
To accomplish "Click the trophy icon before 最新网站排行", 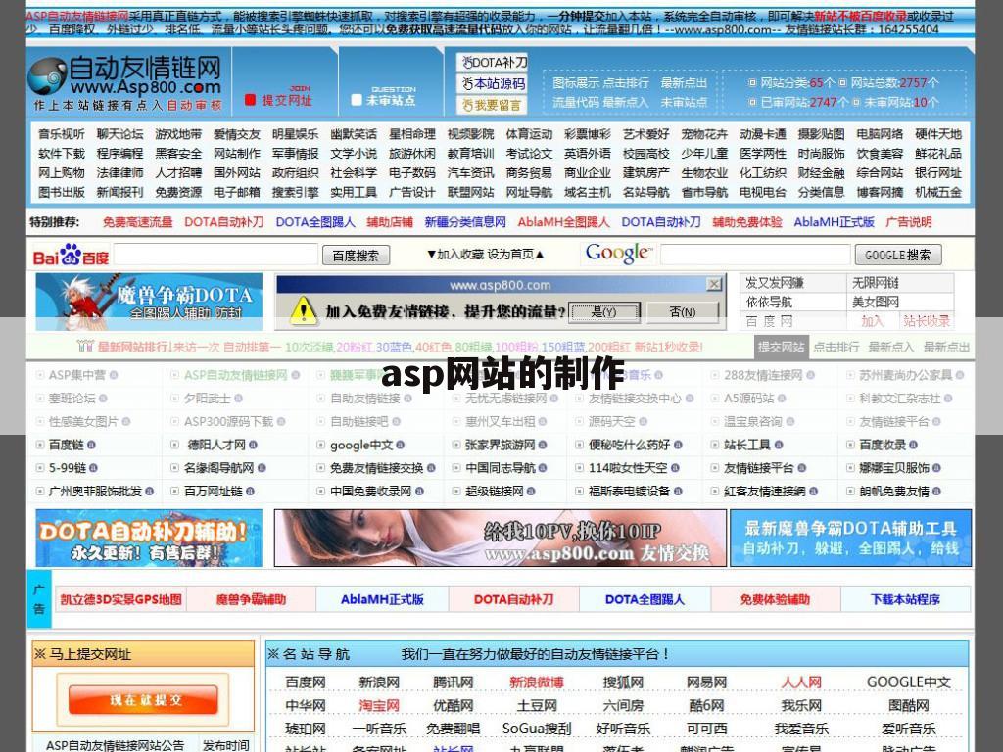I will click(86, 346).
